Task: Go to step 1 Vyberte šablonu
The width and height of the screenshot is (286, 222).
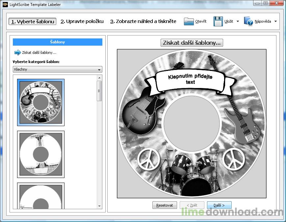Action: click(33, 21)
